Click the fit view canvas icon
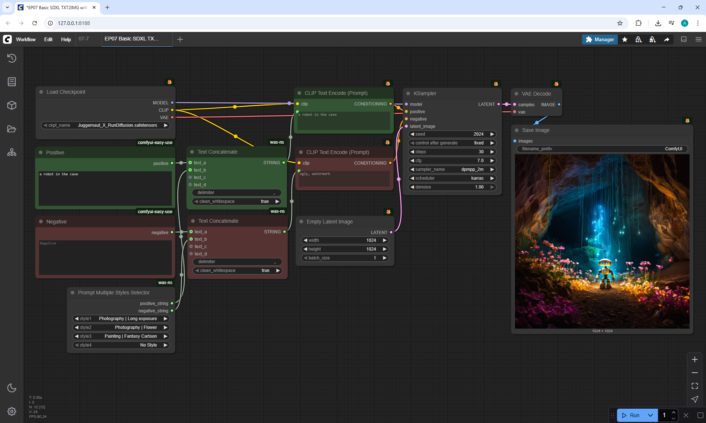This screenshot has height=423, width=706. click(x=695, y=386)
